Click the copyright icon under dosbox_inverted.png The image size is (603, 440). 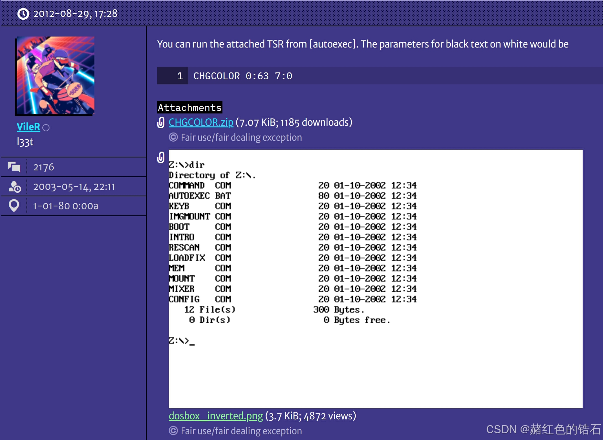(x=173, y=431)
